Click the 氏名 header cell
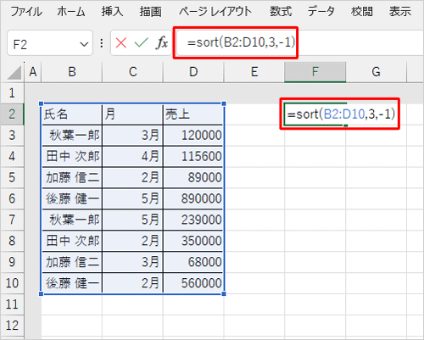 pos(72,114)
